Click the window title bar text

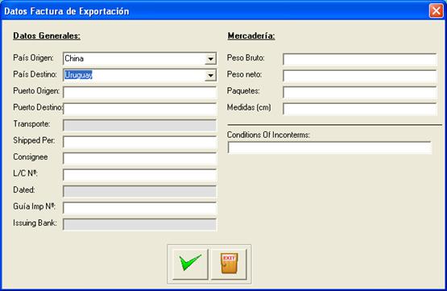[66, 11]
